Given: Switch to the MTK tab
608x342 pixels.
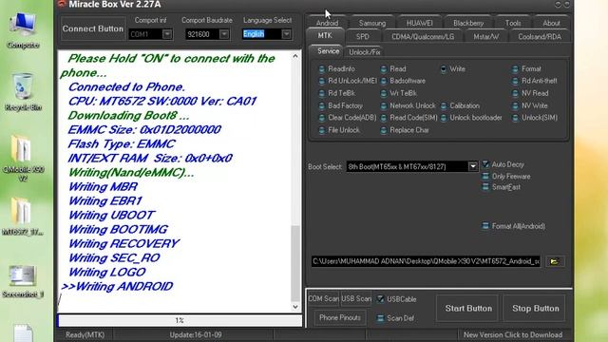Looking at the screenshot, I should tap(325, 36).
